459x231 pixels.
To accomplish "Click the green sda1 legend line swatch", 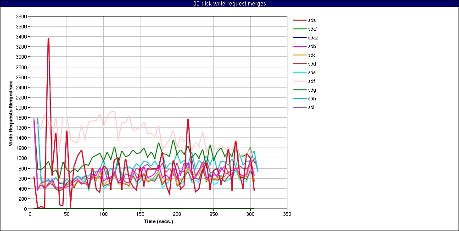I will (299, 29).
